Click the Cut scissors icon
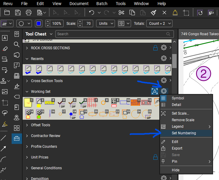This screenshot has height=180, width=219. click(x=121, y=13)
